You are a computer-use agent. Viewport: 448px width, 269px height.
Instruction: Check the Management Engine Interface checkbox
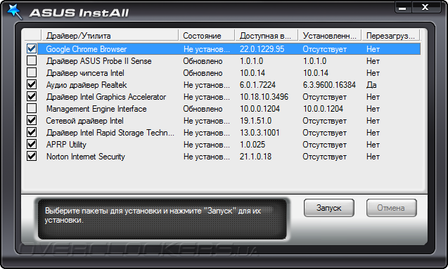click(x=32, y=109)
